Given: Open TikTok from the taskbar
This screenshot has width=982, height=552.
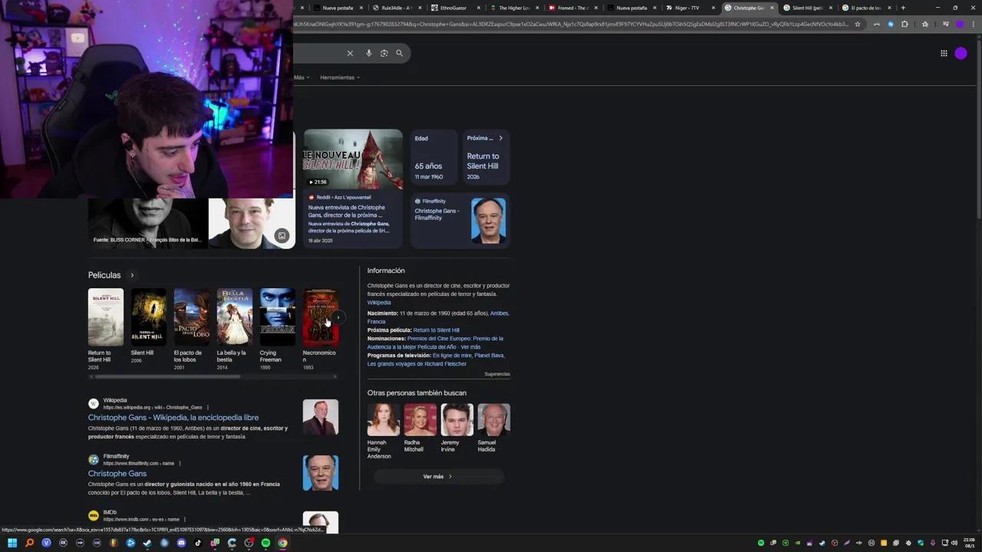Looking at the screenshot, I should point(198,543).
